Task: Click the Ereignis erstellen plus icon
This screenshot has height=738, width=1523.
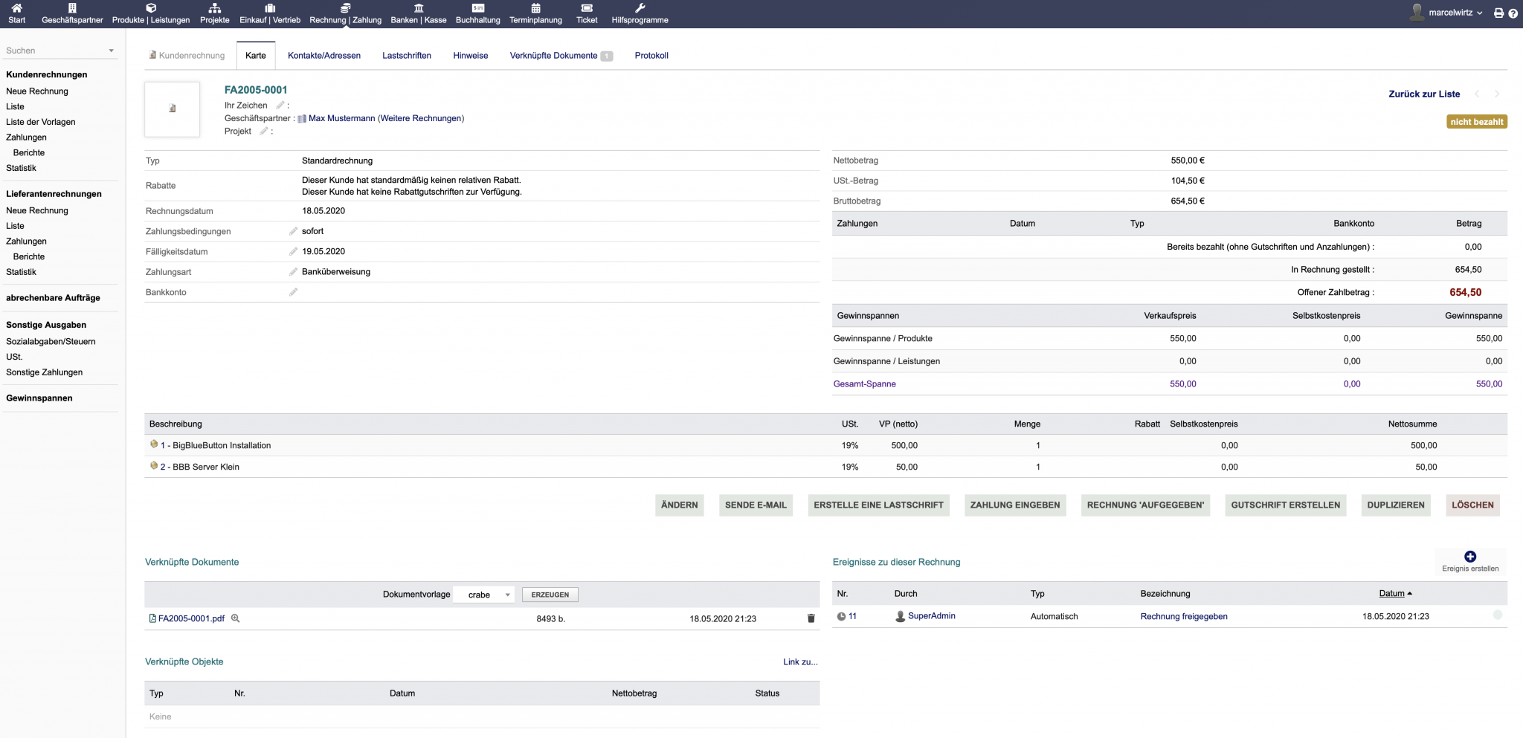Action: pos(1470,557)
